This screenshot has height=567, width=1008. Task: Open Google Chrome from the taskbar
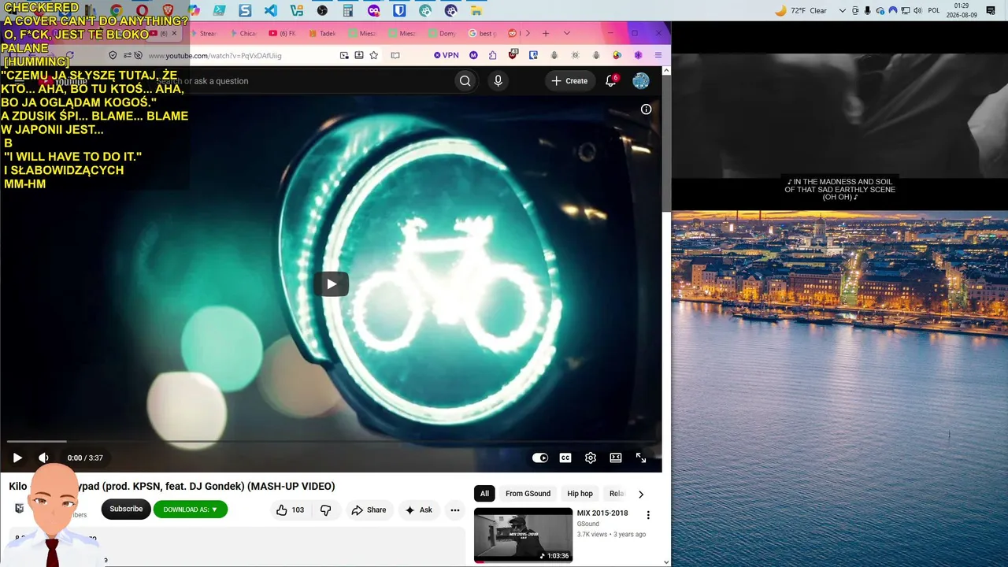116,11
